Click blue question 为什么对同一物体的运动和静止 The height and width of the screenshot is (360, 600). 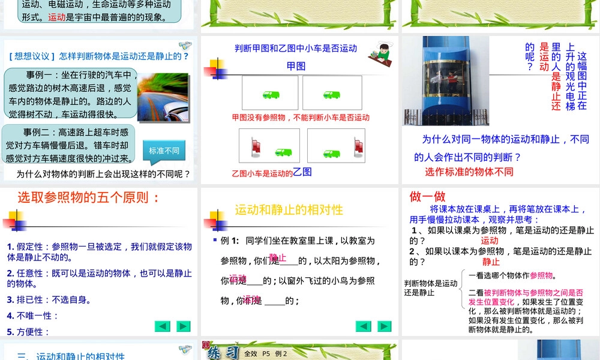pyautogui.click(x=502, y=148)
